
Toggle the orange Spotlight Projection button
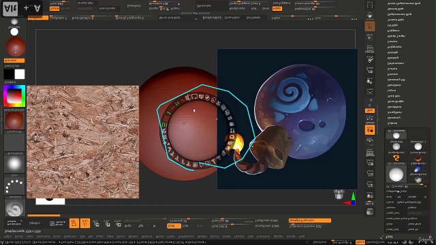[x=310, y=220]
